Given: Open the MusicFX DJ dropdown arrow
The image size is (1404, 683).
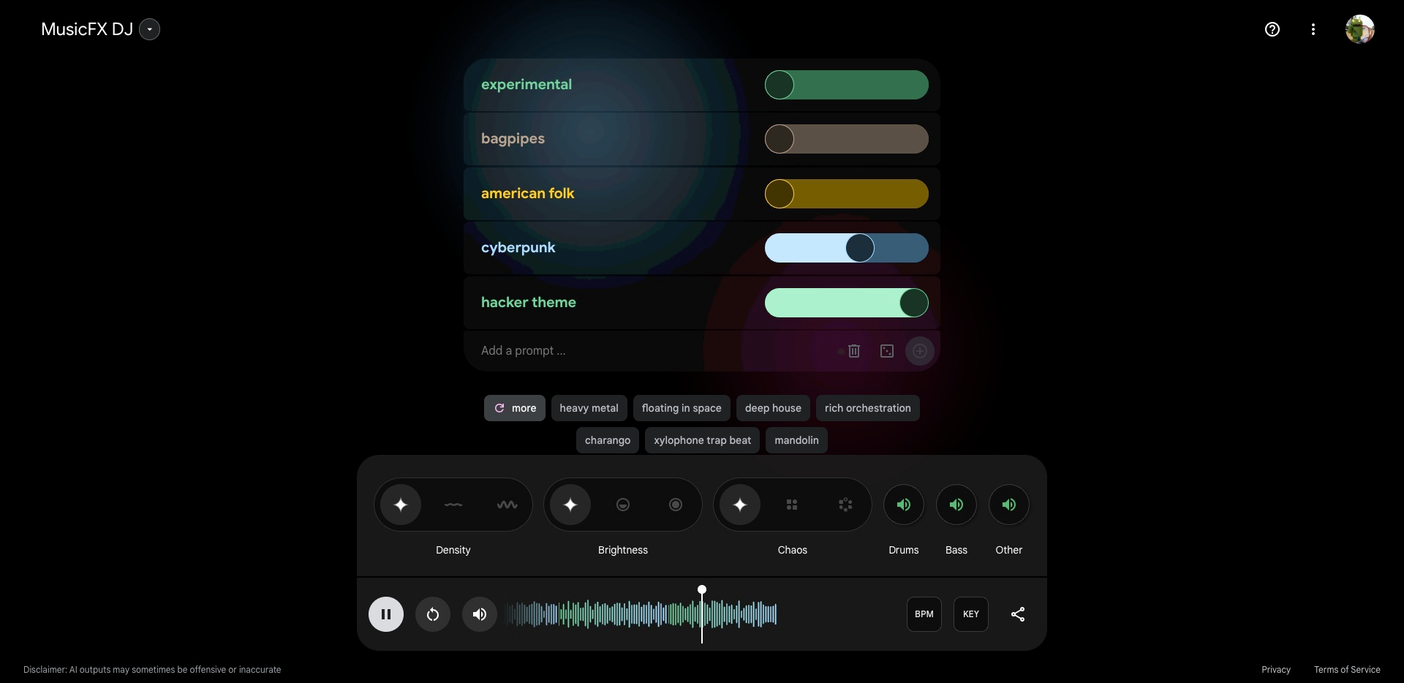Looking at the screenshot, I should point(149,29).
